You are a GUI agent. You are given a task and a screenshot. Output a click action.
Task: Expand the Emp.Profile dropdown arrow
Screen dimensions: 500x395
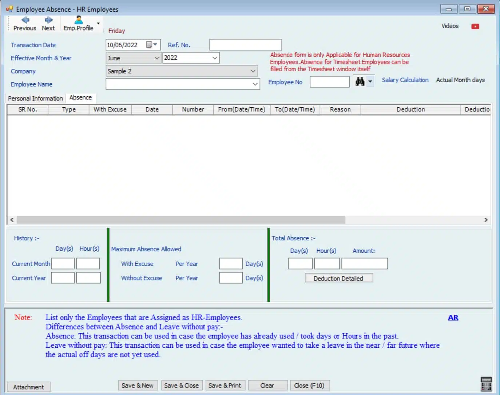[x=98, y=24]
